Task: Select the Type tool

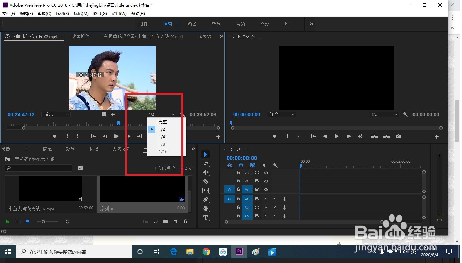Action: pyautogui.click(x=206, y=218)
